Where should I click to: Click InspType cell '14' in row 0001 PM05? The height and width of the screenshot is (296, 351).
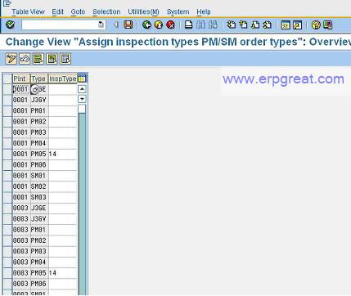click(63, 155)
